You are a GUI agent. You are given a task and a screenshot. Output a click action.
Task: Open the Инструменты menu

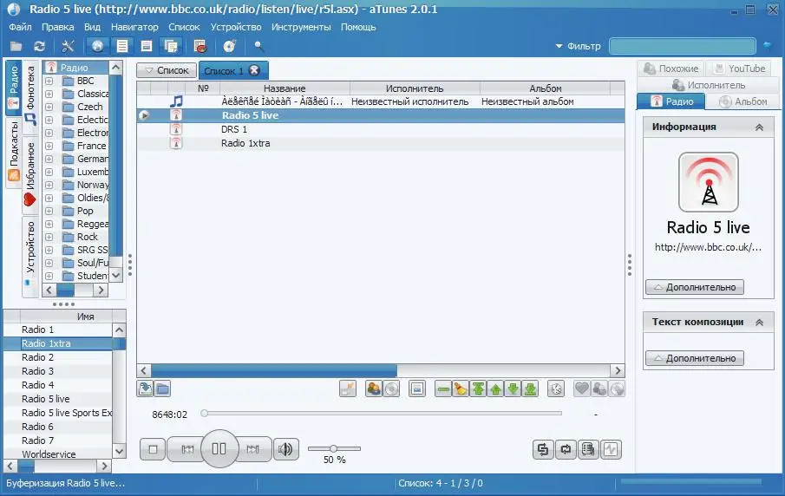(301, 27)
